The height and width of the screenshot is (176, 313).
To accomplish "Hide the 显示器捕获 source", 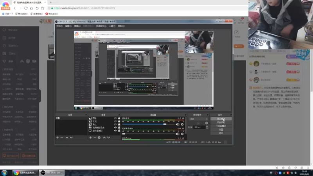I will click(115, 131).
